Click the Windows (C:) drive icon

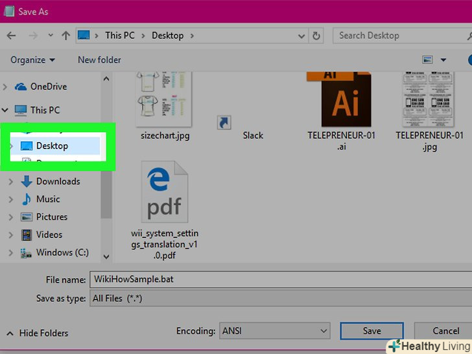click(x=26, y=253)
